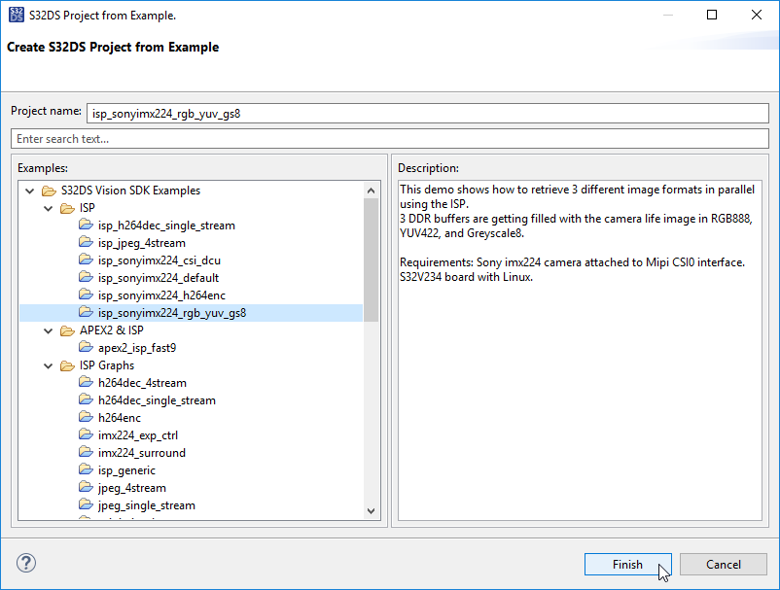The image size is (780, 590).
Task: Collapse the ISP Graphs chevron
Action: (x=49, y=365)
